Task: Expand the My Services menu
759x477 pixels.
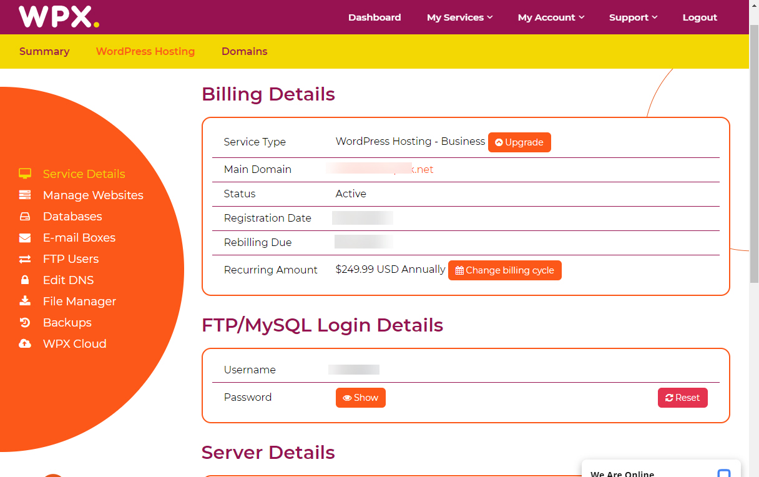Action: [x=460, y=17]
